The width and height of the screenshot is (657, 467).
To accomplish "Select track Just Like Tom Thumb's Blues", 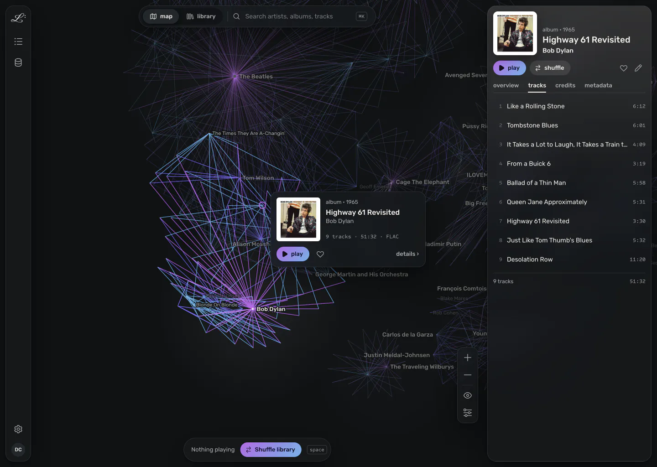I will (x=569, y=240).
